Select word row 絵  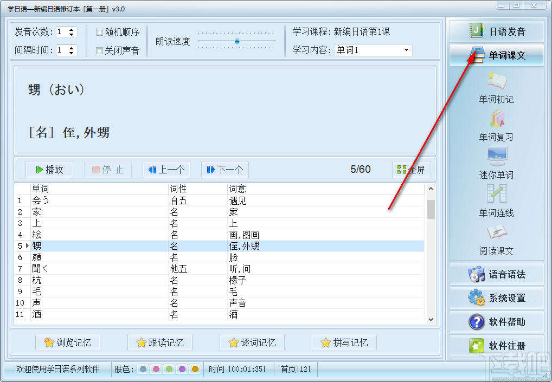[x=219, y=235]
